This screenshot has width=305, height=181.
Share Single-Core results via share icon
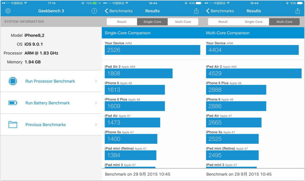pos(197,11)
